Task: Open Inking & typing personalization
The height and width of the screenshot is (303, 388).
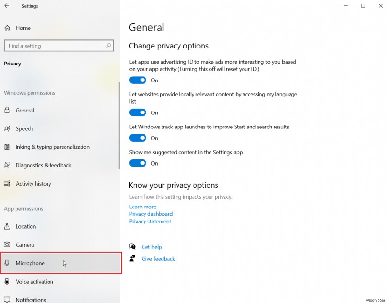Action: pyautogui.click(x=53, y=147)
